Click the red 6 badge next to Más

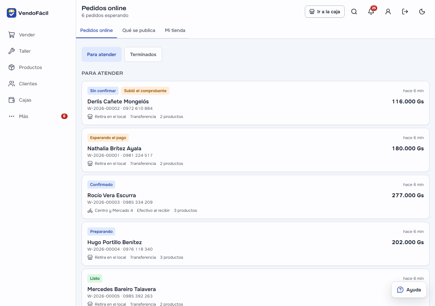64,116
